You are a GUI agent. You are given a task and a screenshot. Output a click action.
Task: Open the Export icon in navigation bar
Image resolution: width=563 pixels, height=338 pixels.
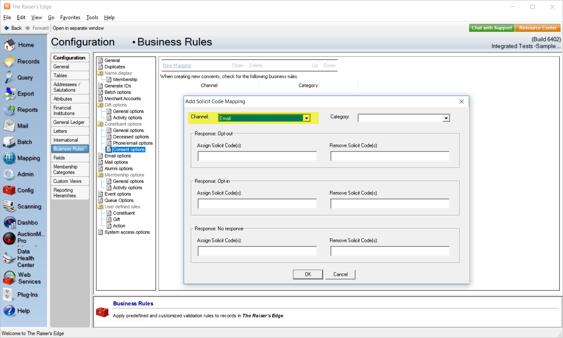(x=9, y=94)
